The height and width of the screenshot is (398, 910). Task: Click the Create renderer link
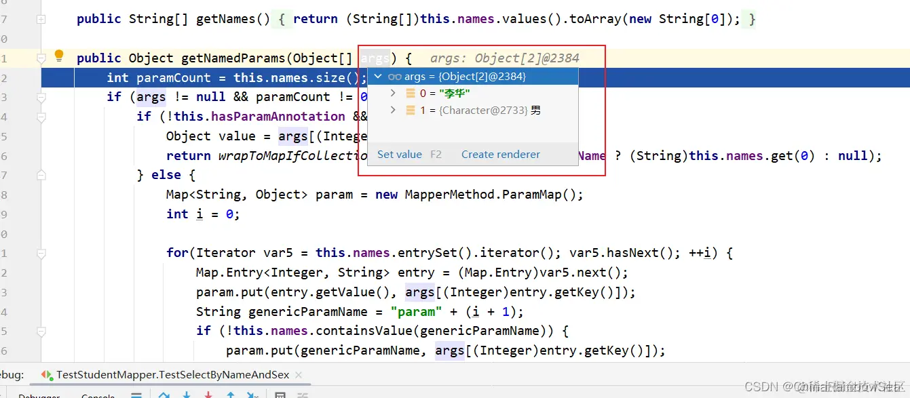click(501, 155)
